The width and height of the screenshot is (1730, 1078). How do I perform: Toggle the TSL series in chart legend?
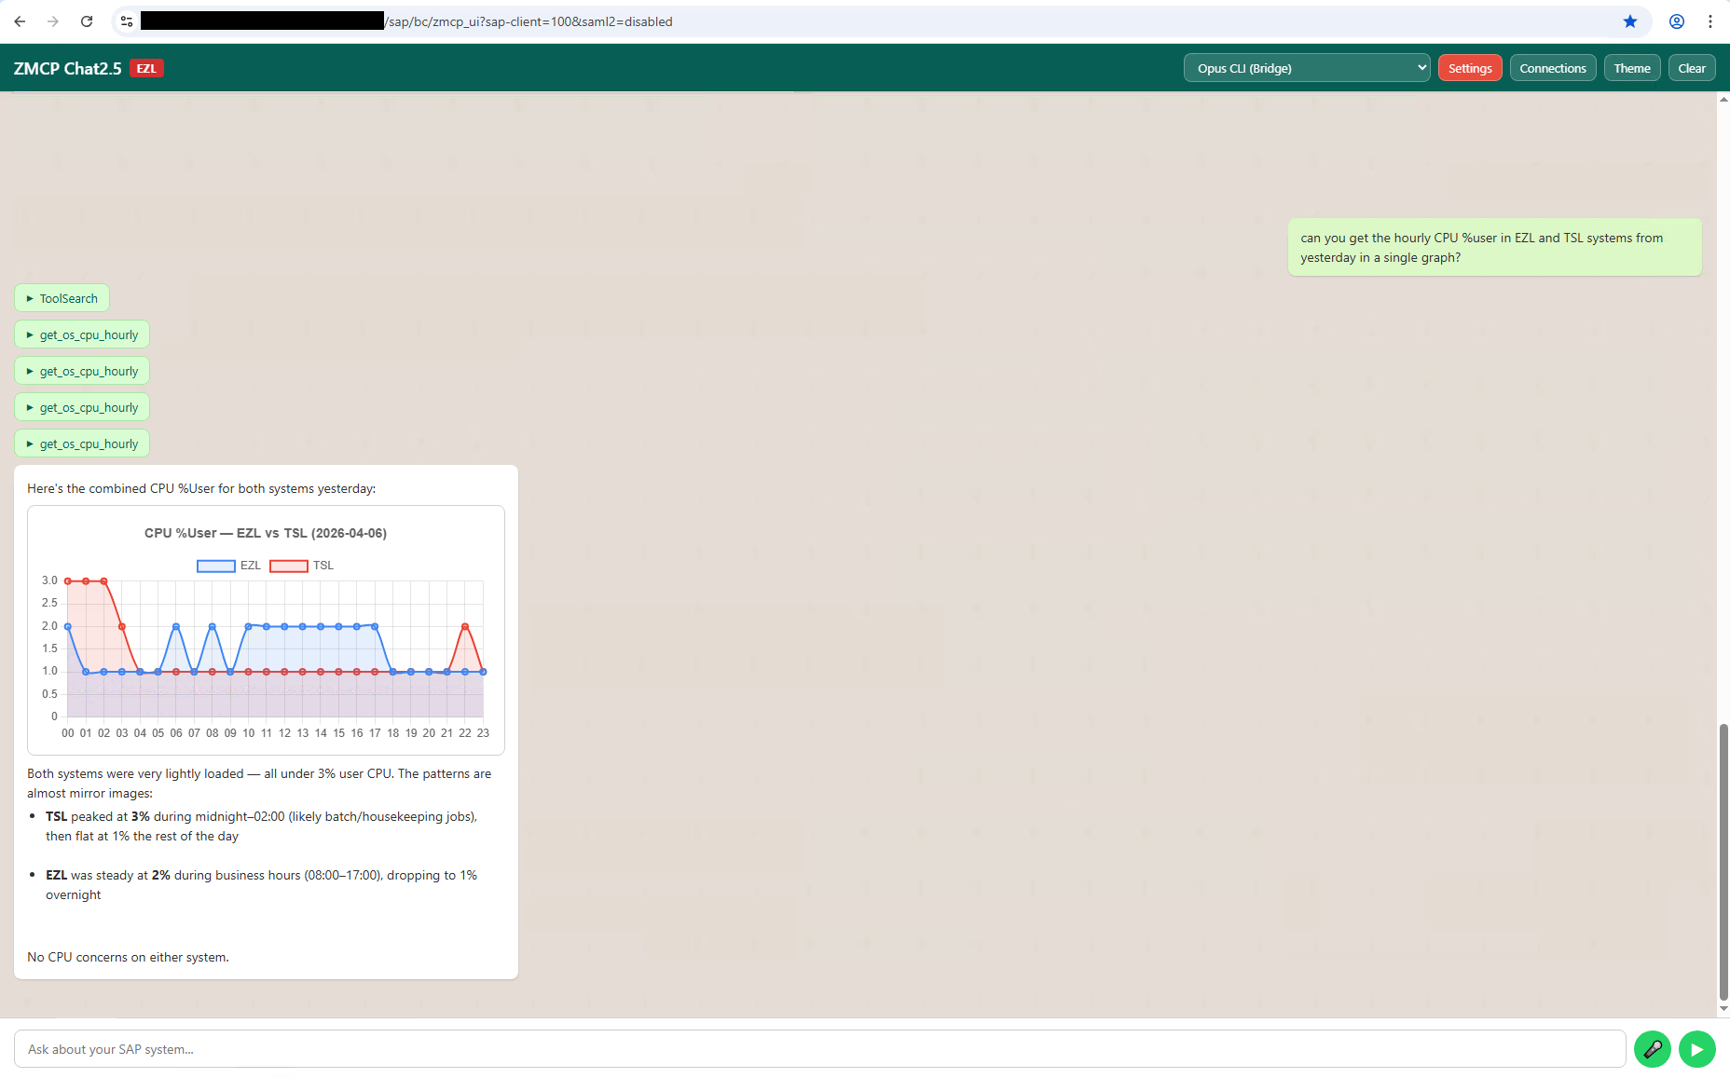(x=301, y=566)
